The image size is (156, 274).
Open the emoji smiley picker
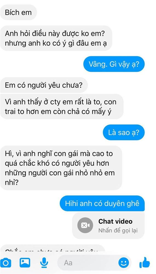[124, 263]
